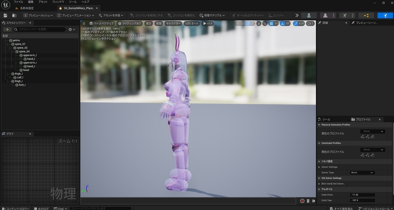This screenshot has height=210, width=394.
Task: Toggle rotation angle snapping
Action: (x=282, y=23)
